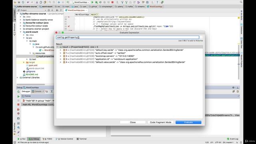Select pom.xml in the Project tree
The height and width of the screenshot is (144, 256).
tap(33, 65)
